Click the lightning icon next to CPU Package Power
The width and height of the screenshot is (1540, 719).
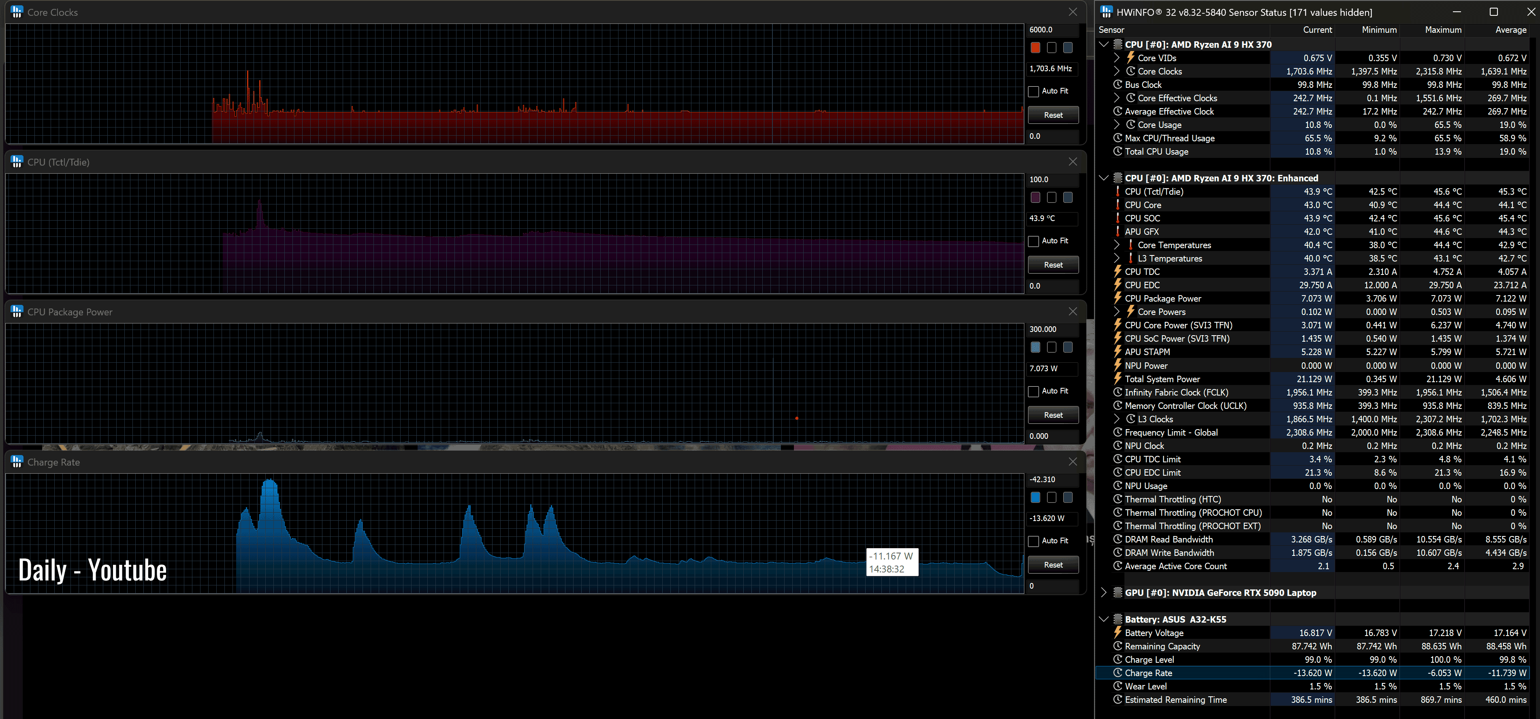tap(1118, 298)
